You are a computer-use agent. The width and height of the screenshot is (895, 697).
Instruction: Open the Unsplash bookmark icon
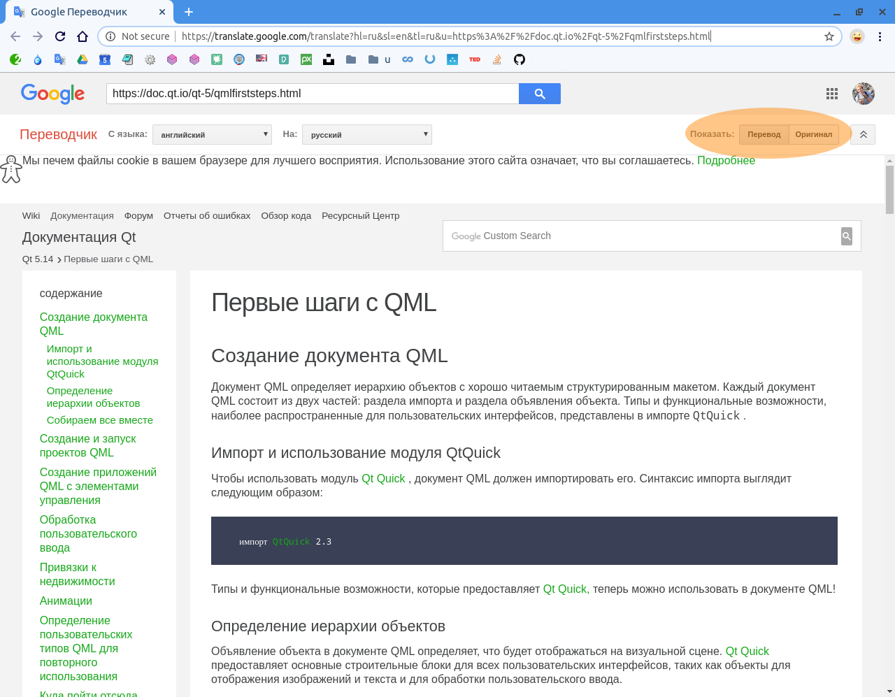tap(329, 59)
